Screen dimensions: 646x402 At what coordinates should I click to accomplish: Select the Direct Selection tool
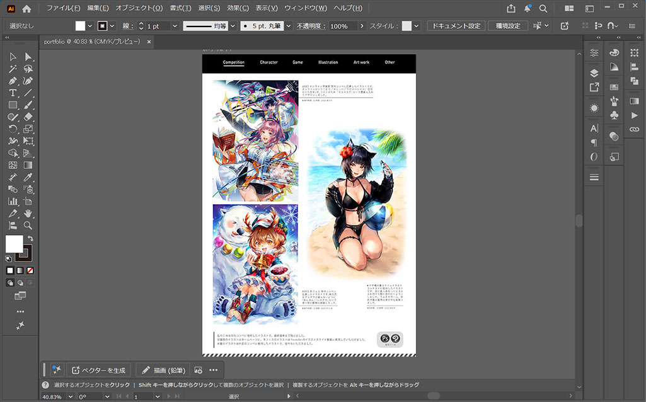(28, 57)
